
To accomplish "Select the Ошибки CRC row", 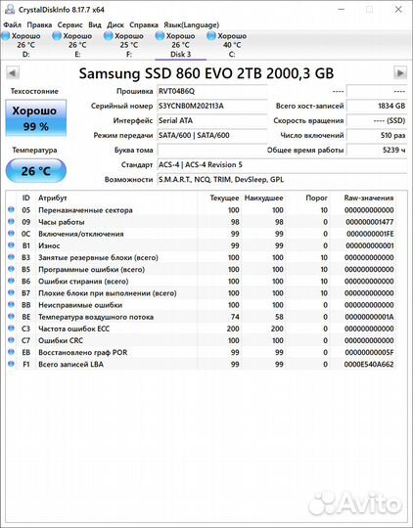I will coord(202,340).
